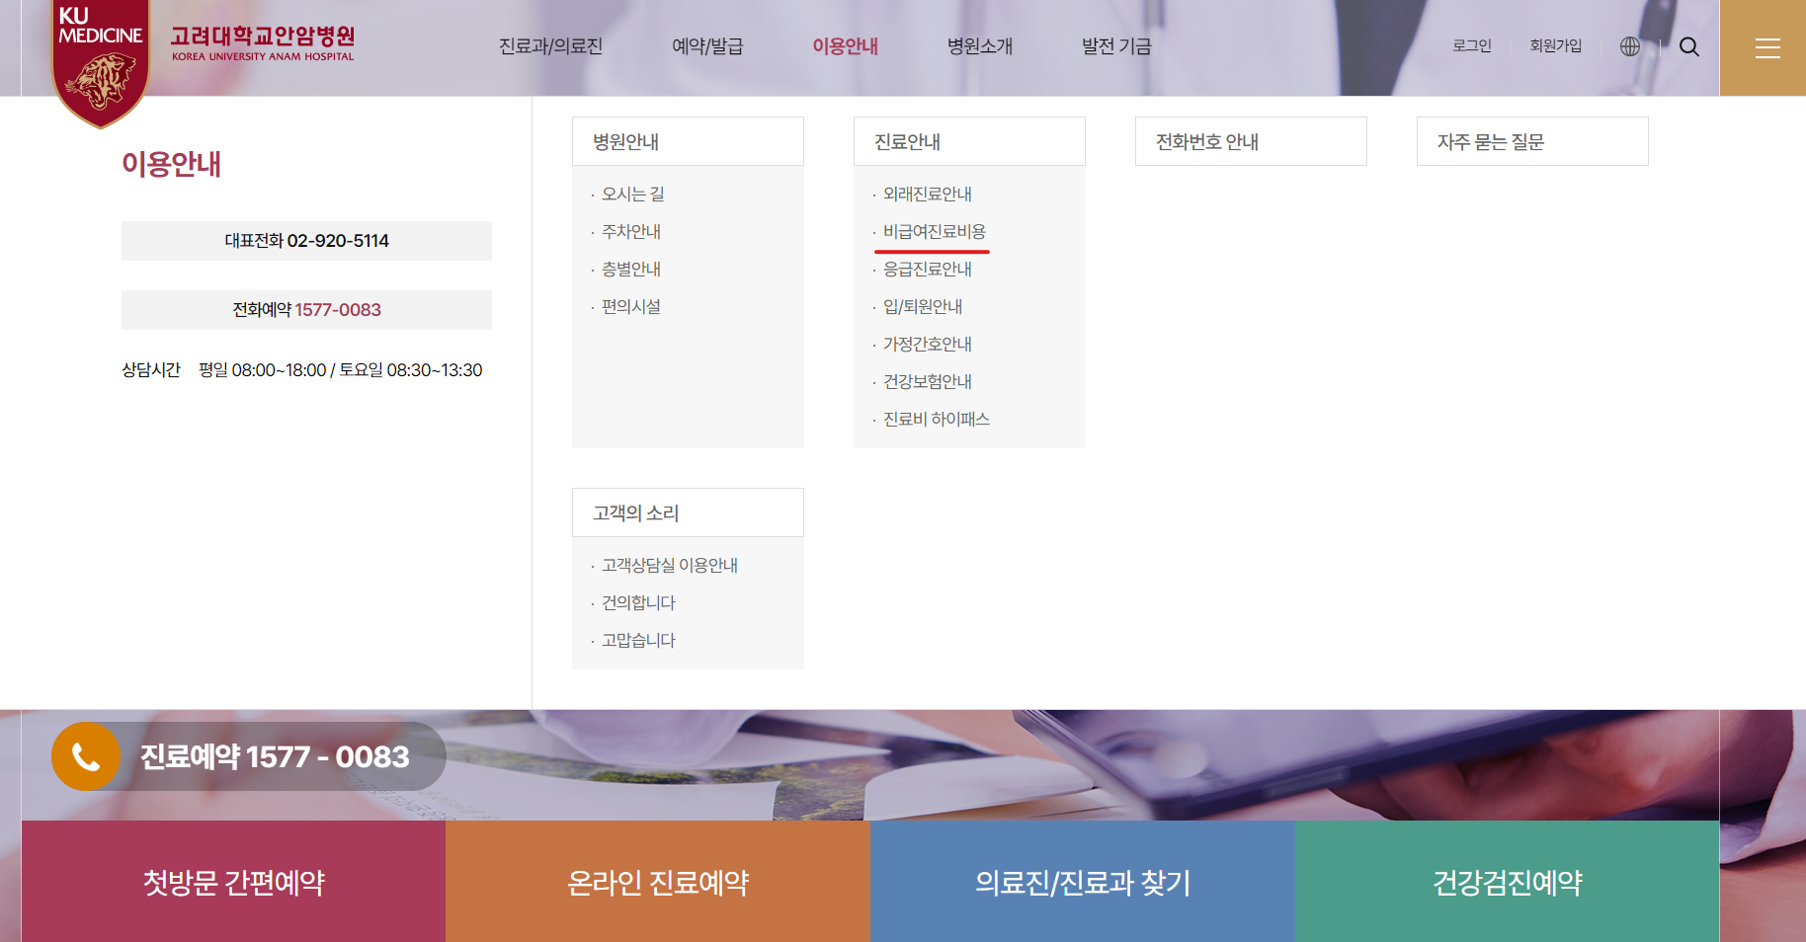
Task: Click the 온라인 진료예약 button
Action: (658, 882)
